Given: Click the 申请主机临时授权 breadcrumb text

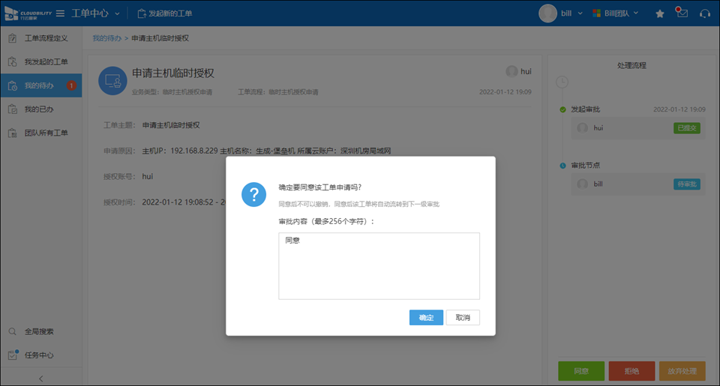Looking at the screenshot, I should coord(160,38).
